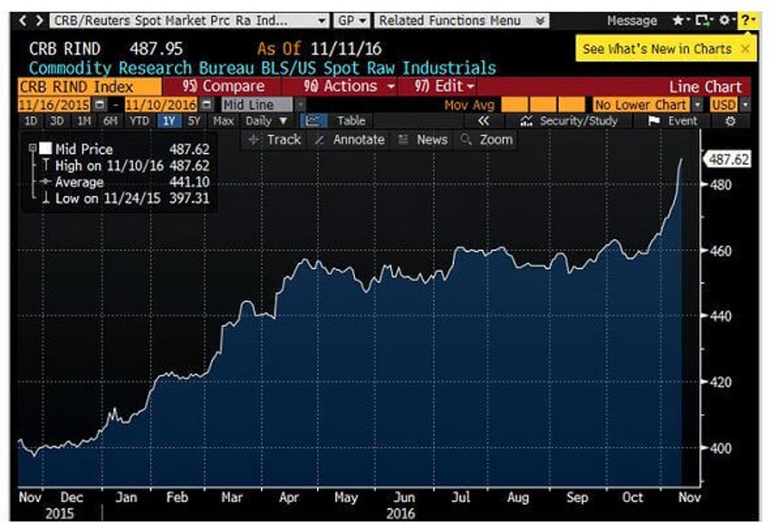The image size is (770, 531).
Task: Open Security/Study tool
Action: click(x=569, y=121)
